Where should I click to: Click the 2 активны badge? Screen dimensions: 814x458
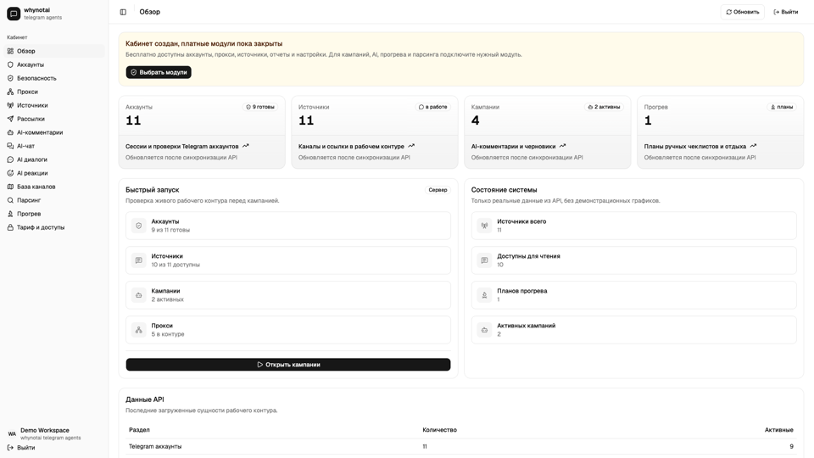[x=605, y=107]
